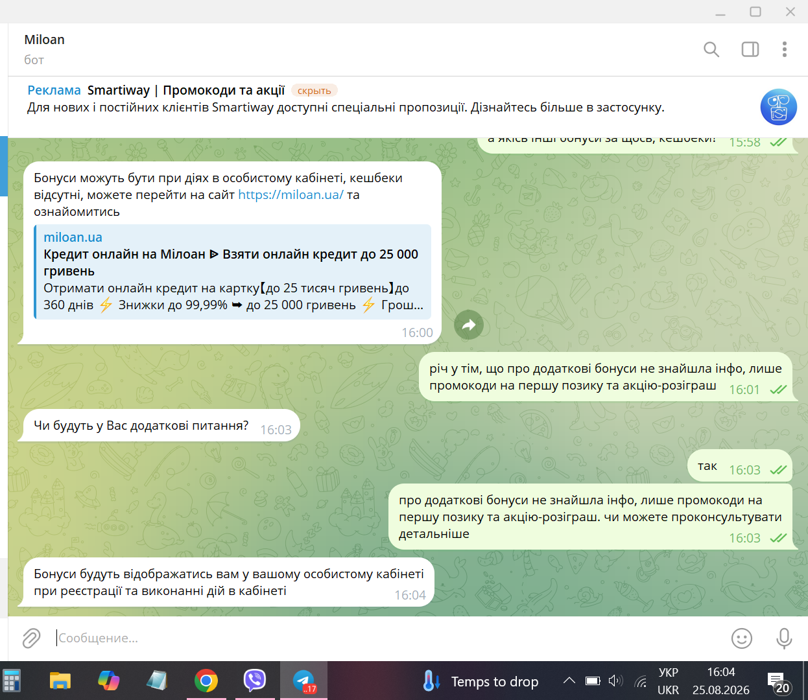Open the miloan.ua preview title link
The height and width of the screenshot is (700, 808).
(x=73, y=237)
